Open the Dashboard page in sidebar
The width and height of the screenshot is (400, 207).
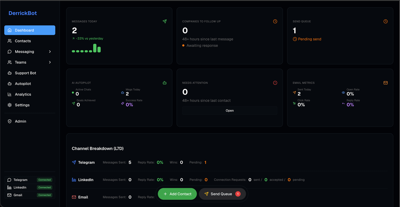30,30
